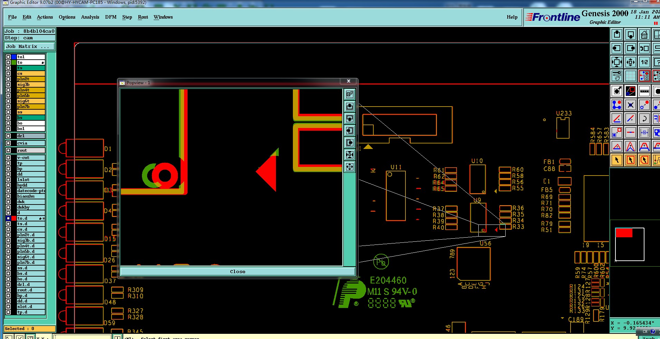Click the Popview zoom in icon
Viewport: 660px width, 339px height.
350,154
